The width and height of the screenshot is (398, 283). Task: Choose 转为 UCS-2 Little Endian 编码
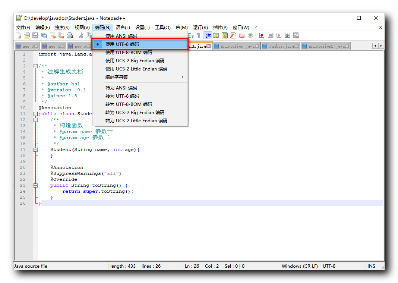point(140,120)
